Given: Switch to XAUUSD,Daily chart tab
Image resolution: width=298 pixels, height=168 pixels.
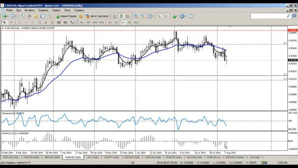Looking at the screenshot, I should coord(194,157).
